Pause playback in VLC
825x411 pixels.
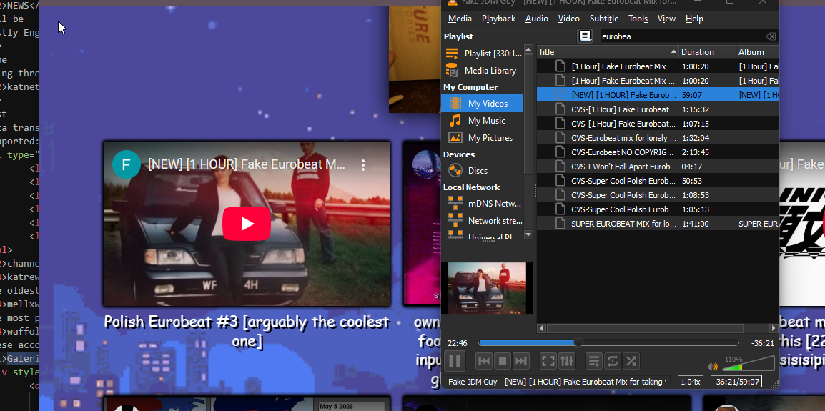(455, 361)
